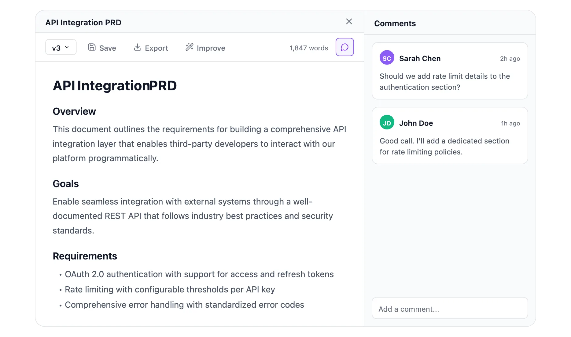Click John Doe's green JD avatar
Screen dimensions: 571x337
pyautogui.click(x=387, y=122)
